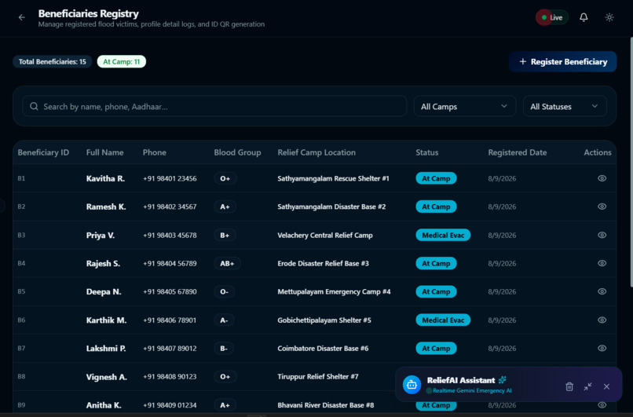
Task: Click the O- blood group badge
Action: tap(224, 291)
